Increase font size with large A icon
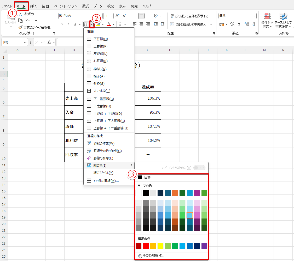Viewport: 294px width, 261px height. (x=117, y=16)
